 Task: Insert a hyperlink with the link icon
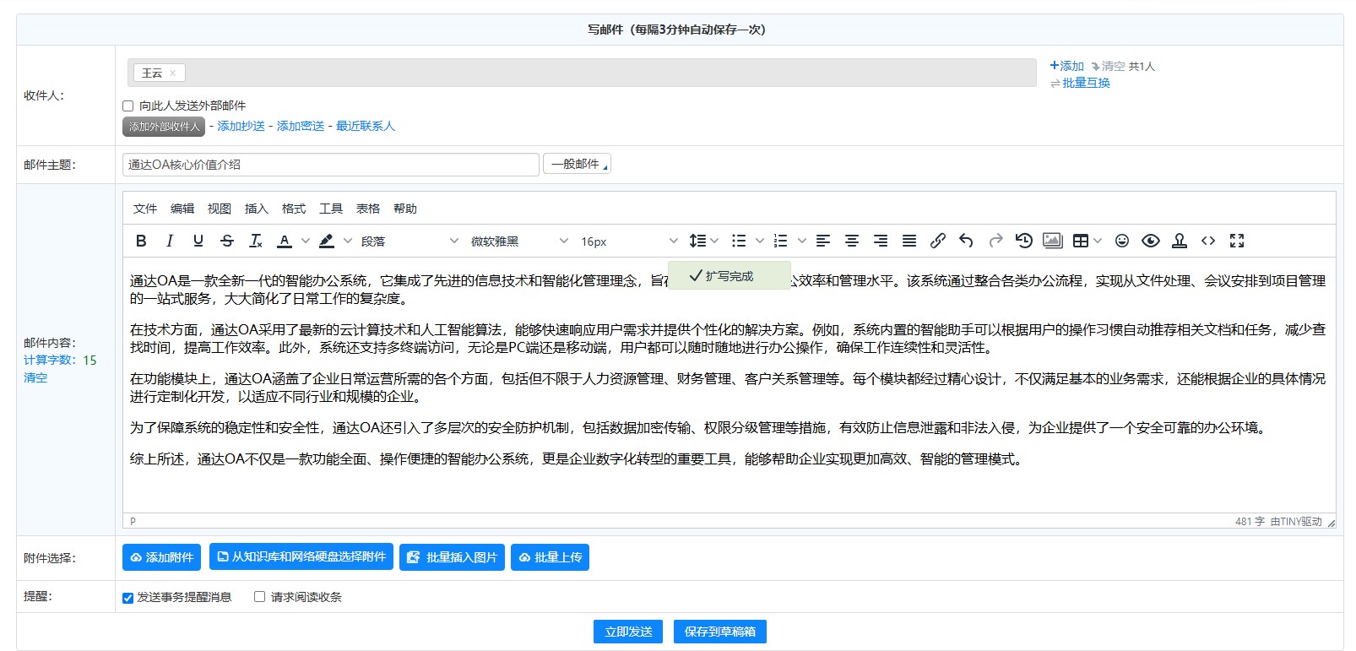938,241
